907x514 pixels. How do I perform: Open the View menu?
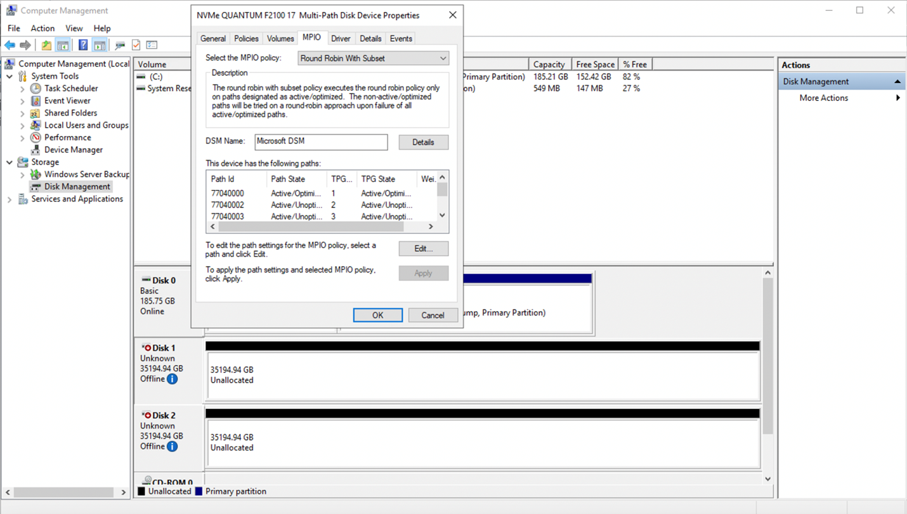pos(74,28)
